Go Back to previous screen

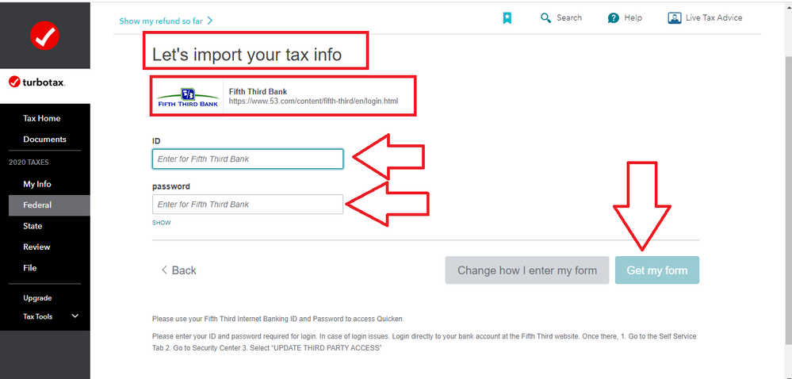179,270
